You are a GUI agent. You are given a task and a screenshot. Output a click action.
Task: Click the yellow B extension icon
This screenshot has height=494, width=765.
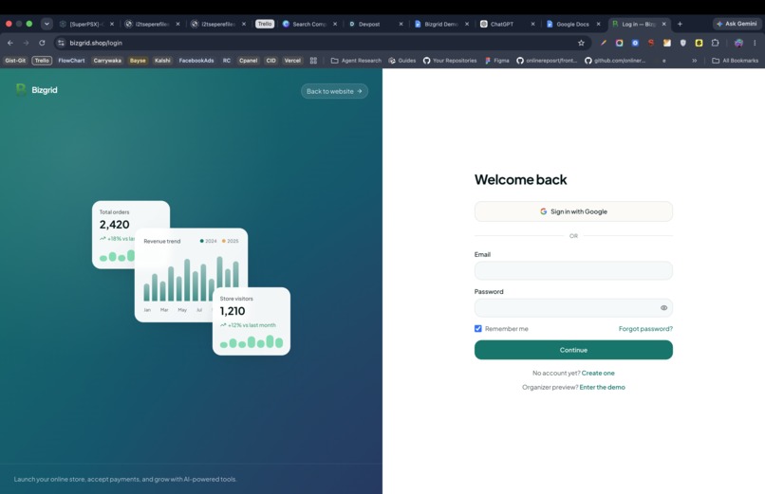(700, 43)
